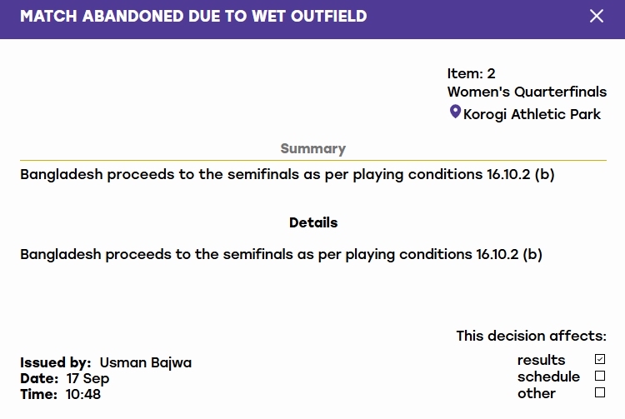Click the location pin icon
625x419 pixels.
click(455, 112)
